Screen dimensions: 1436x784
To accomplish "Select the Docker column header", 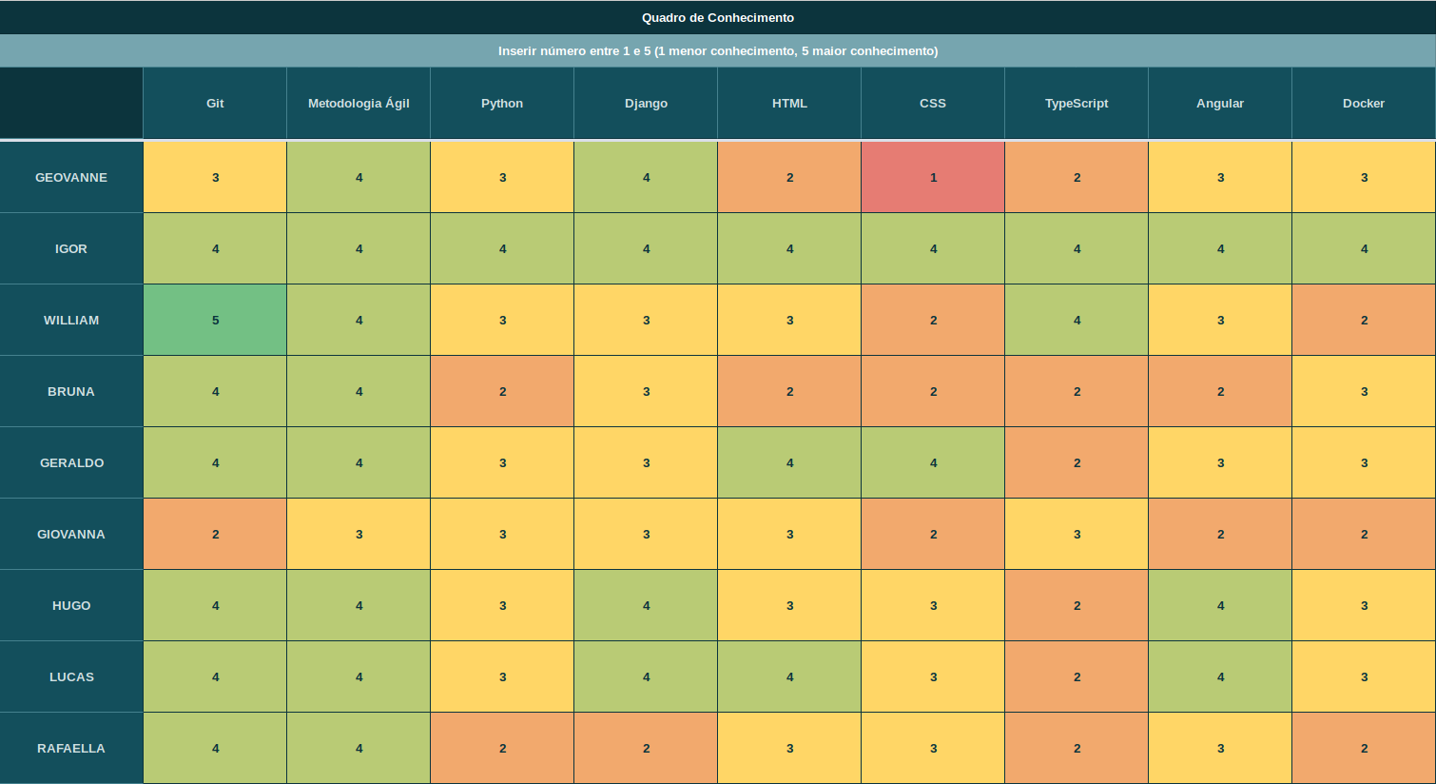I will (x=1364, y=104).
